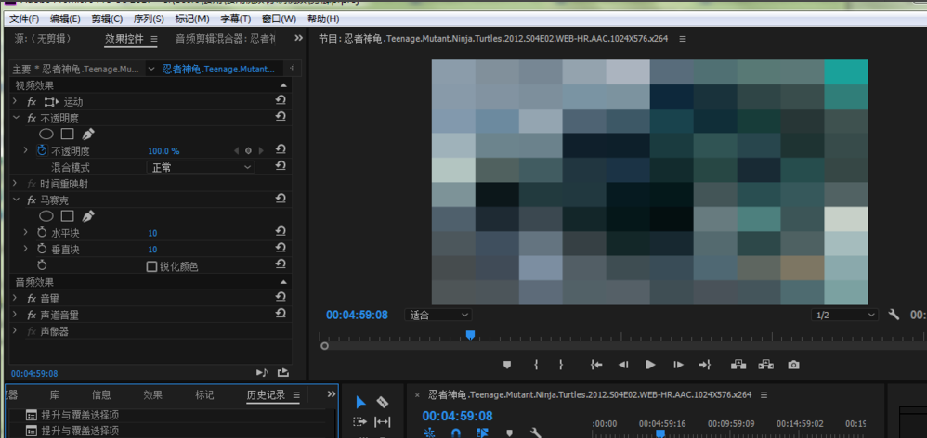This screenshot has height=438, width=927.
Task: Click the pen mask tool under 马赛克
Action: [x=88, y=216]
